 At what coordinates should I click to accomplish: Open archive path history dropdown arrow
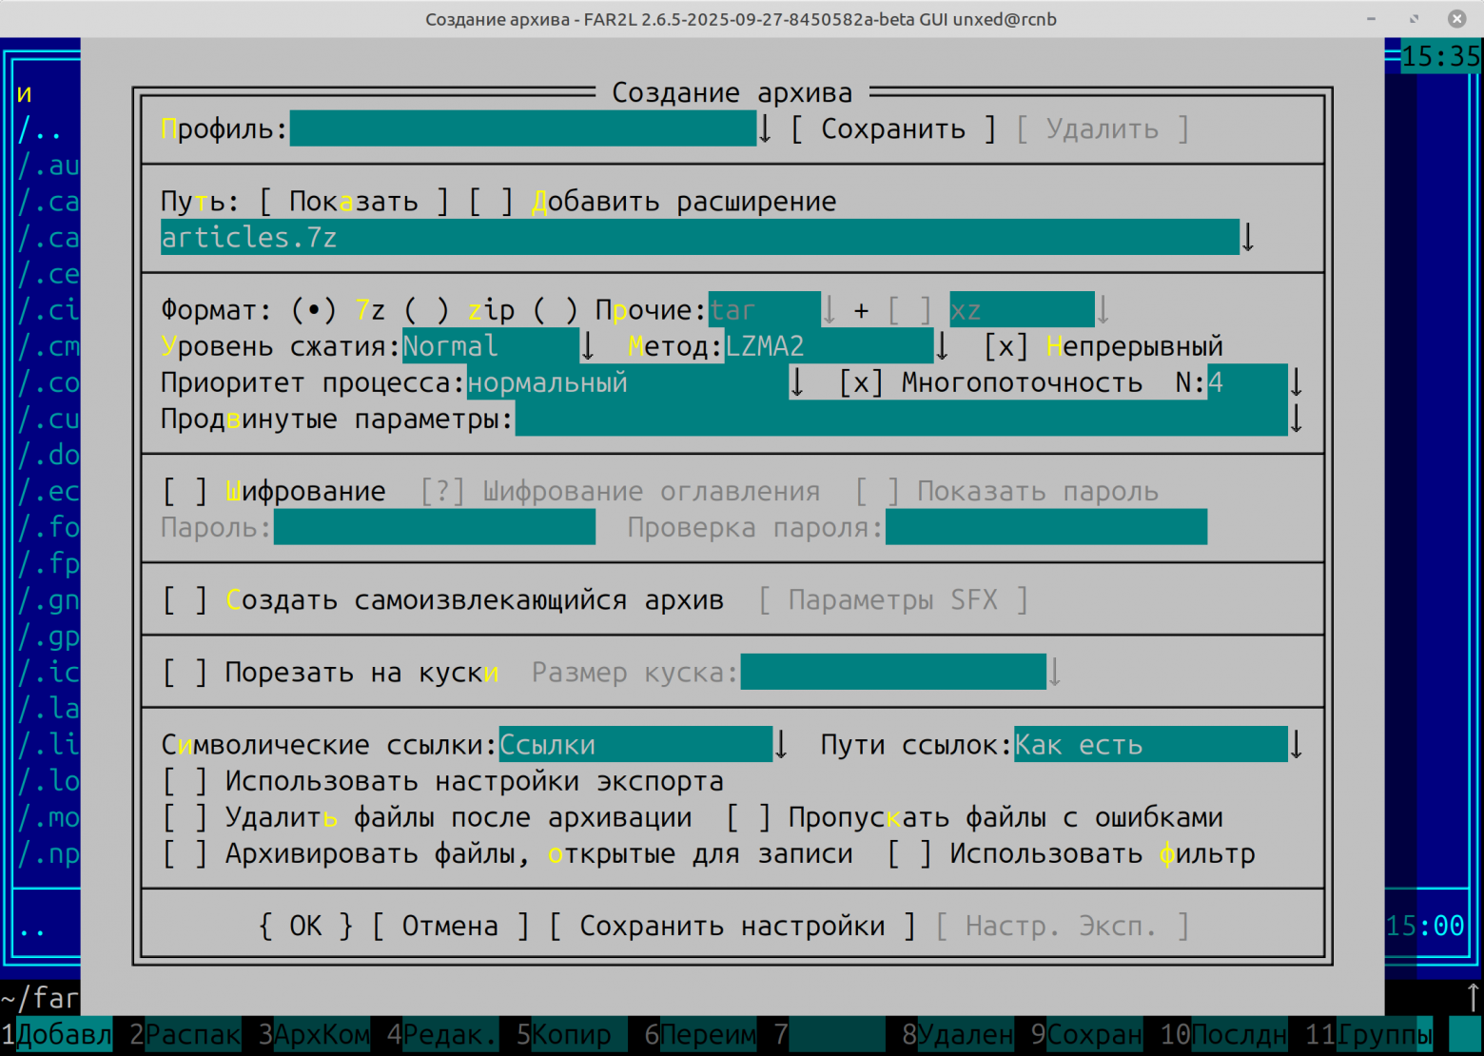pos(1248,238)
